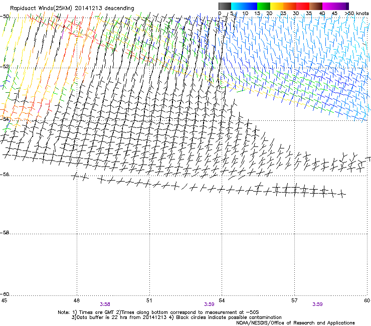Select the magenta 40-45 knots legend color
This screenshot has height=326, width=371.
pos(329,6)
